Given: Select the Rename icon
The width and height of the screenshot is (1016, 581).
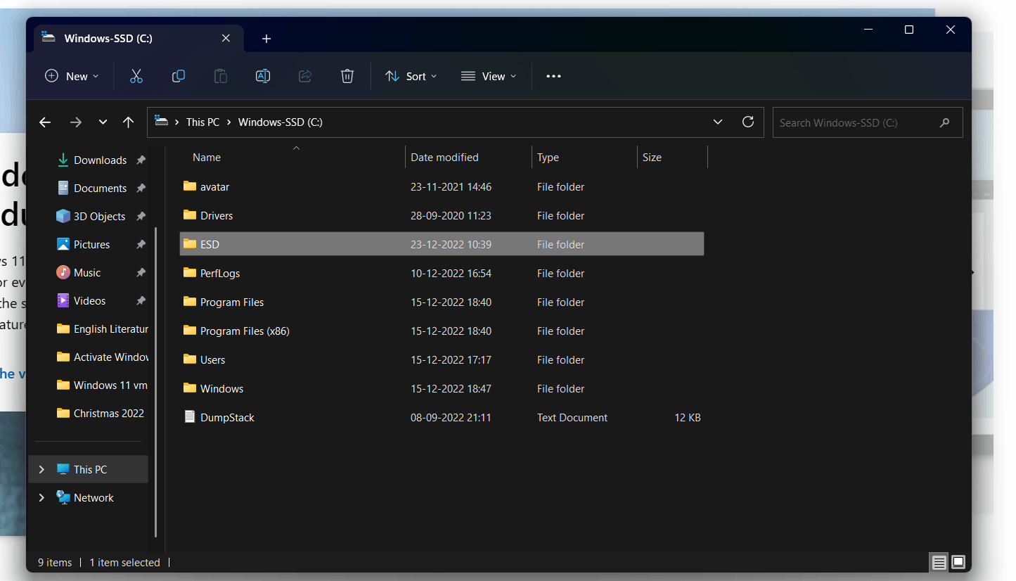Looking at the screenshot, I should tap(262, 76).
